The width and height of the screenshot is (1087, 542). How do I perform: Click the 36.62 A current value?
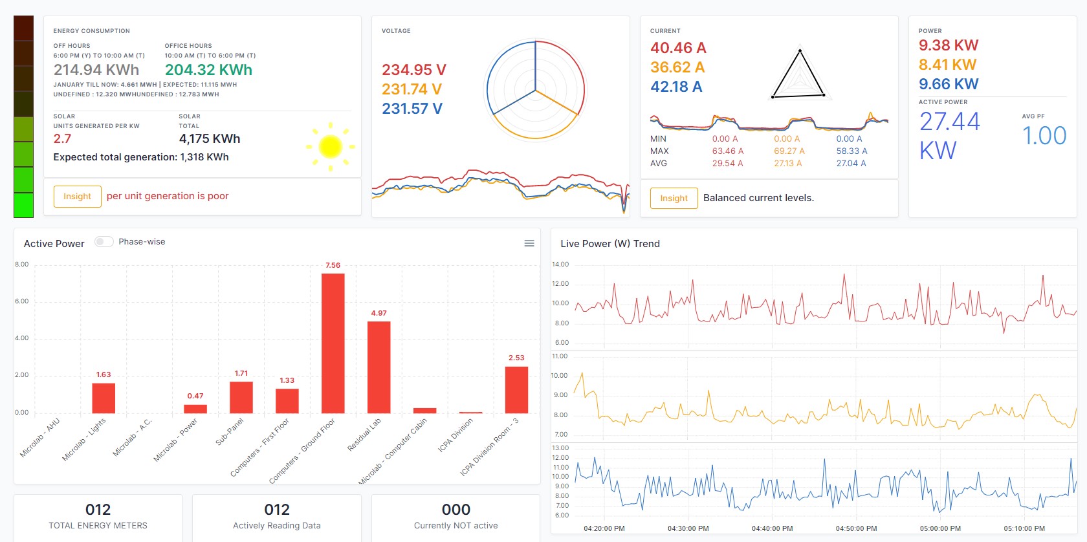pos(677,67)
